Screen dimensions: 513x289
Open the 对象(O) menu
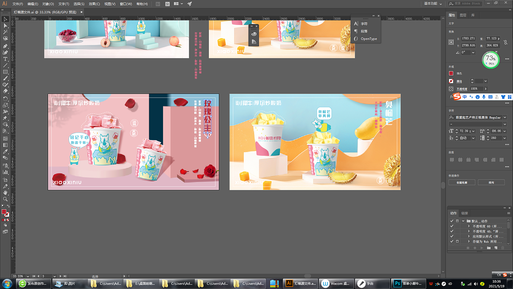point(48,4)
